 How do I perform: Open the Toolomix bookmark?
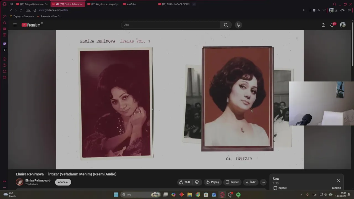coord(49,16)
